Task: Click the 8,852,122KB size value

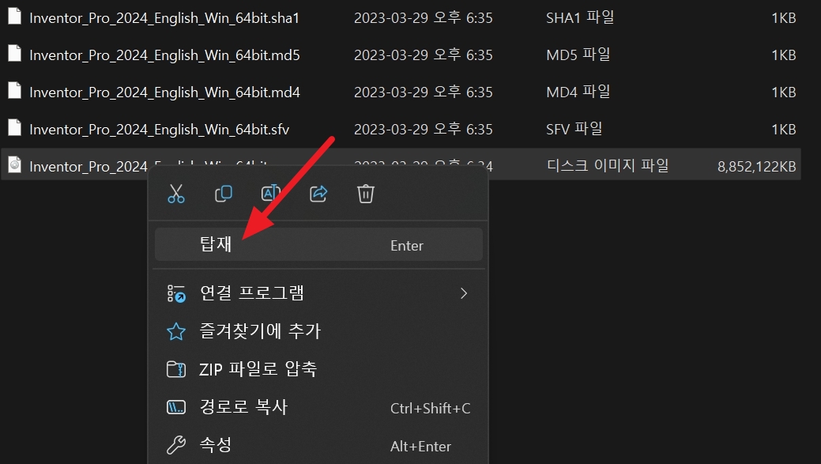Action: [x=756, y=167]
